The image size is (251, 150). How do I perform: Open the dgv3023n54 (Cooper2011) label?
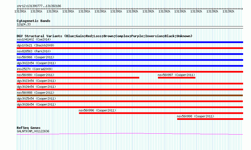[x=36, y=81]
